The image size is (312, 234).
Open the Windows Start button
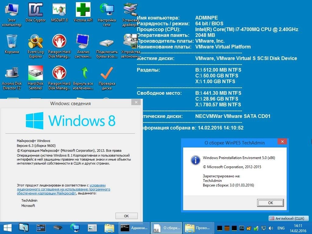pos(8,228)
